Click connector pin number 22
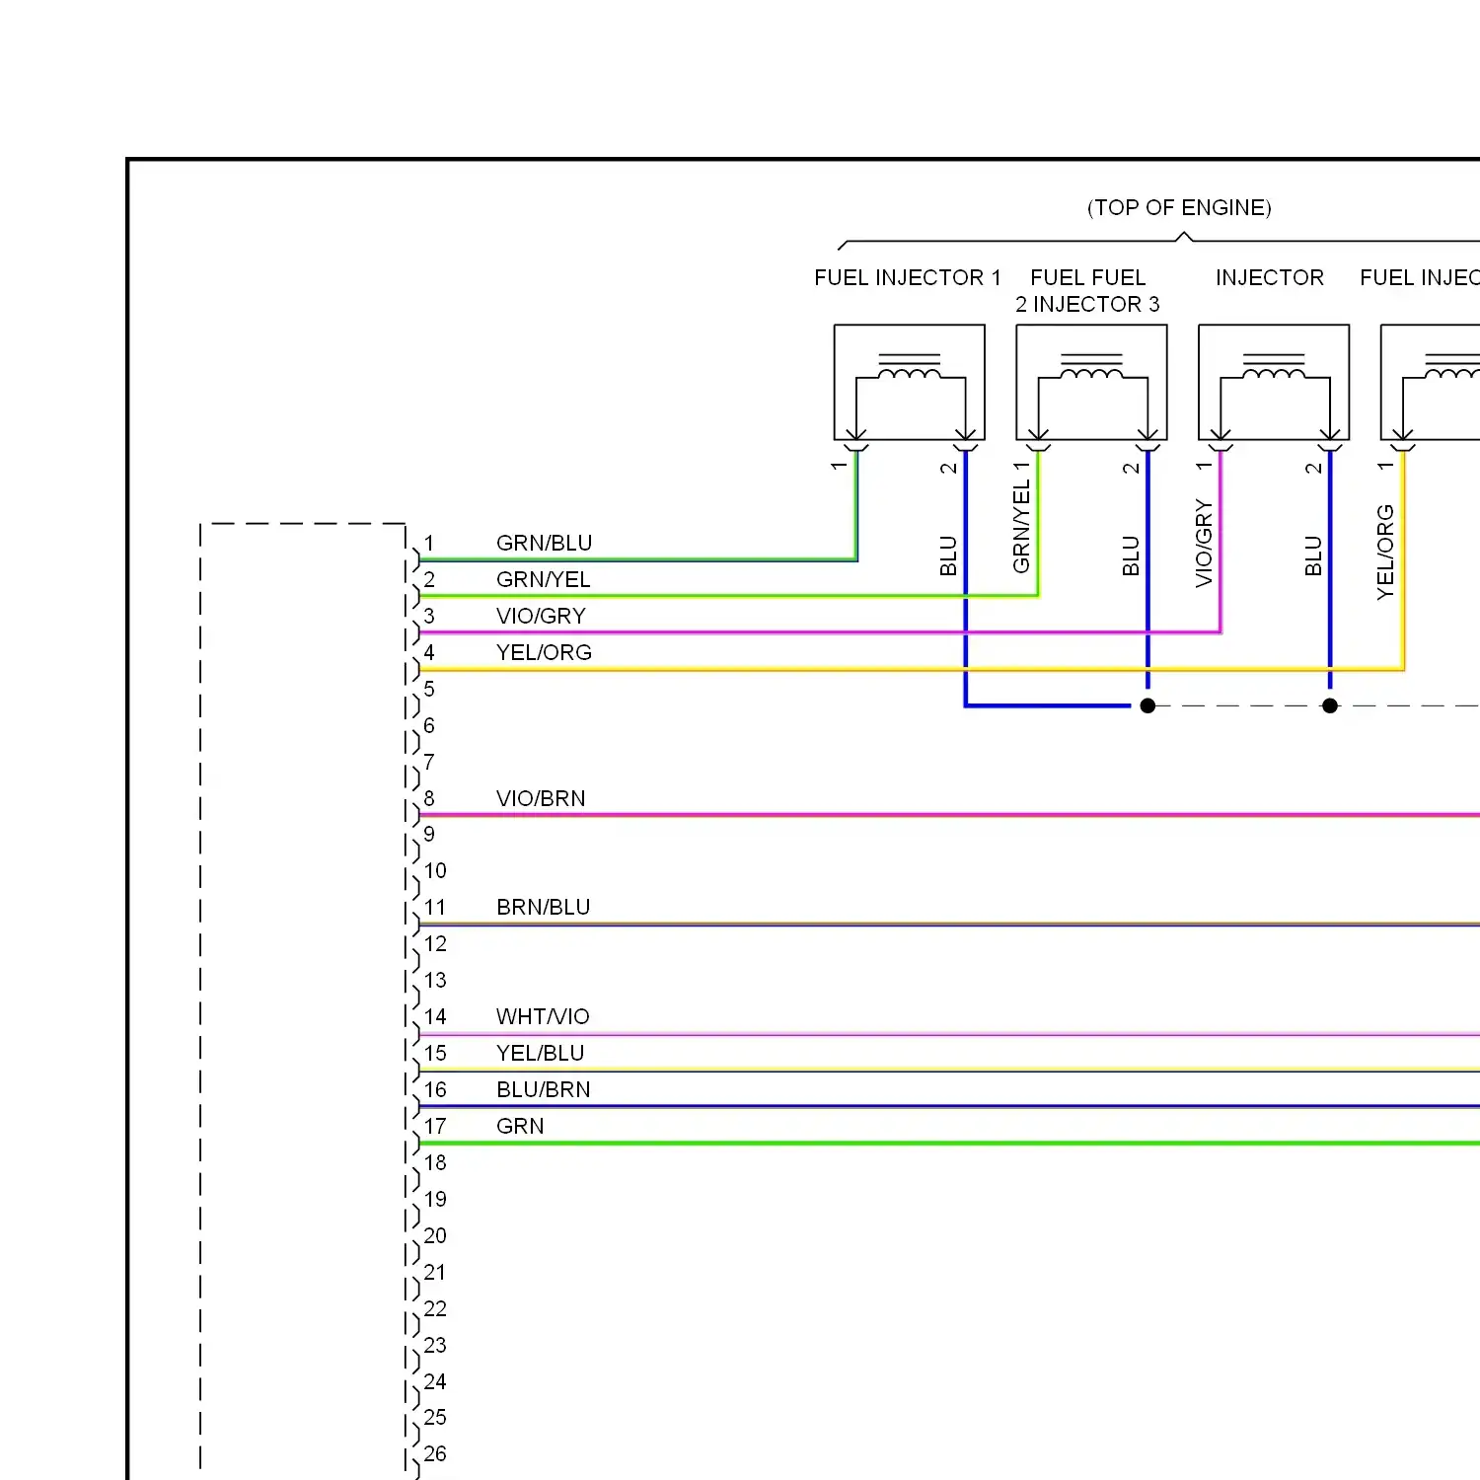Image resolution: width=1480 pixels, height=1480 pixels. [435, 1309]
